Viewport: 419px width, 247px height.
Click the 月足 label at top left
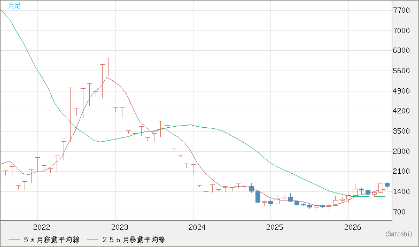coord(14,5)
